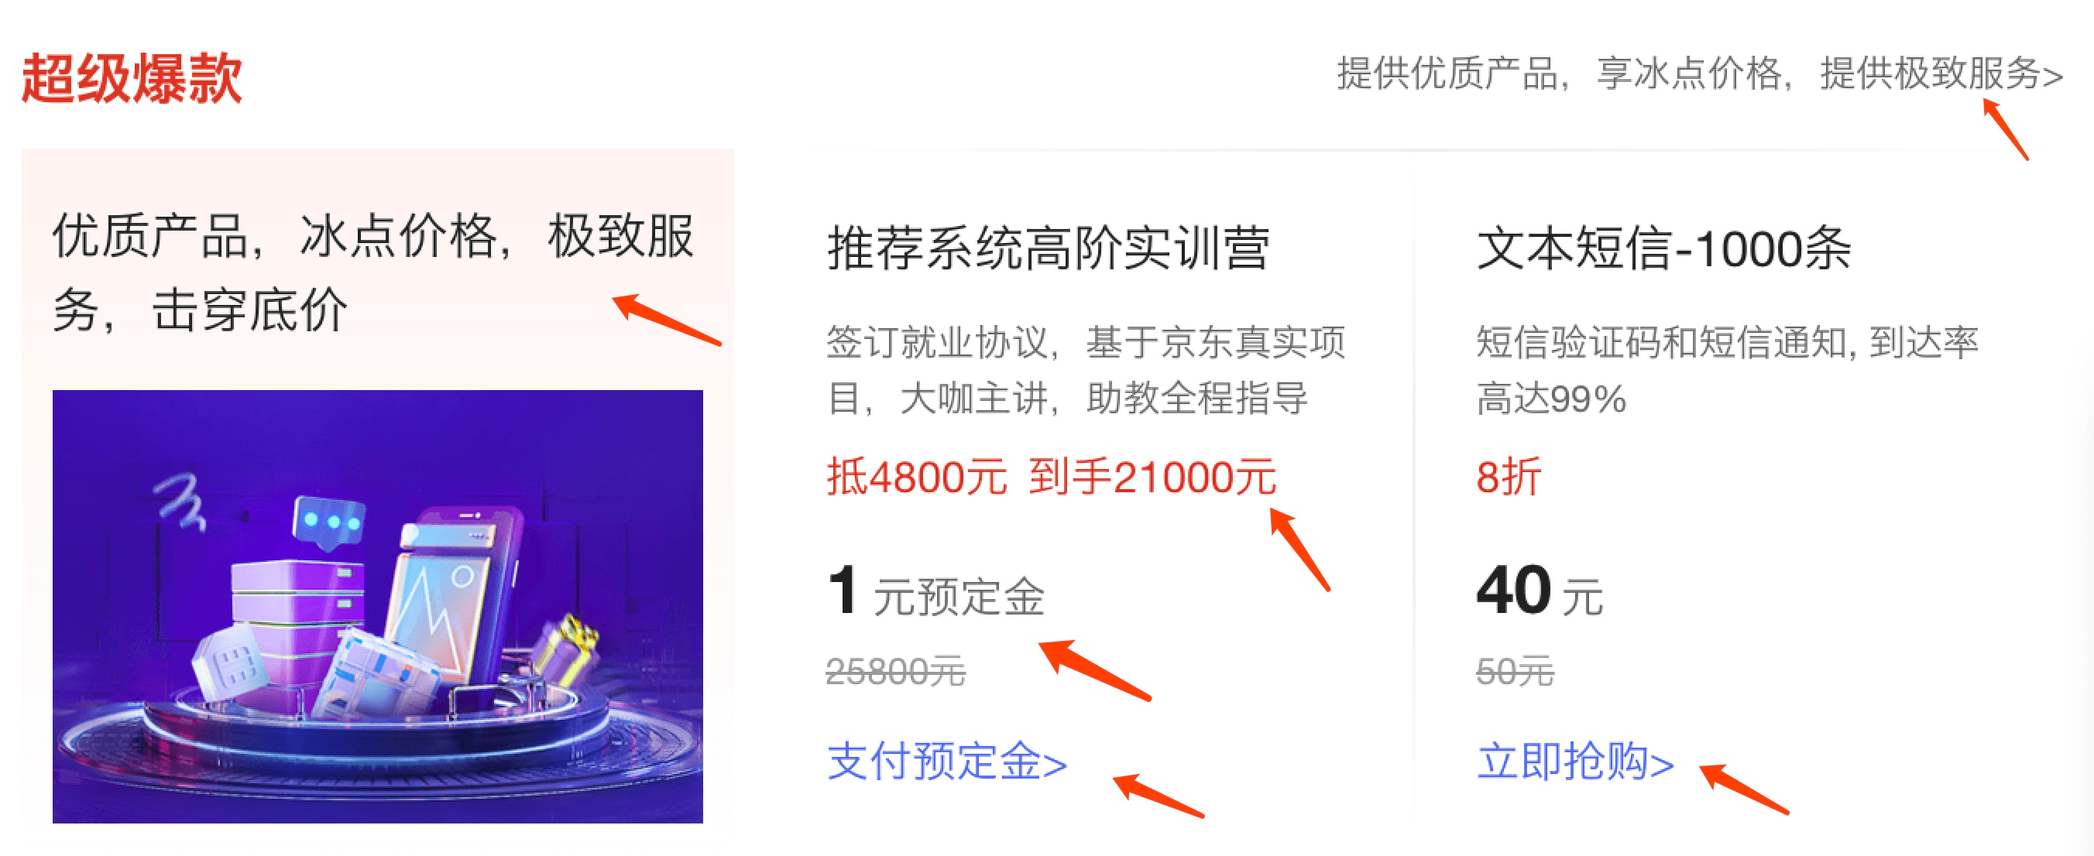2094x856 pixels.
Task: Click the 签订就业协议 course description text
Action: [1086, 370]
